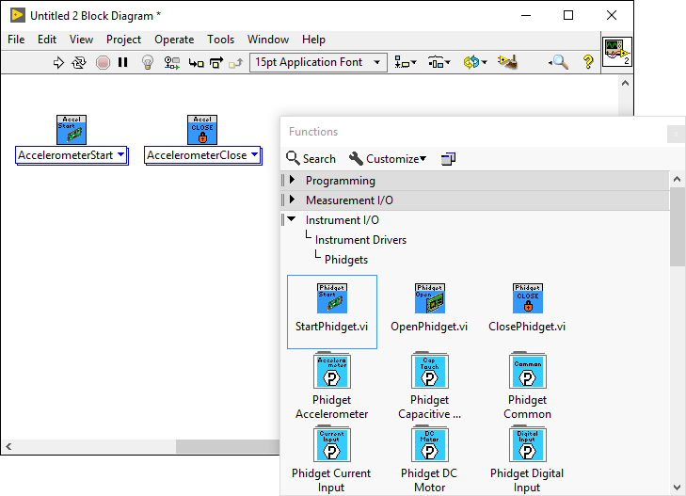Open the File menu
The image size is (686, 496).
coord(16,40)
